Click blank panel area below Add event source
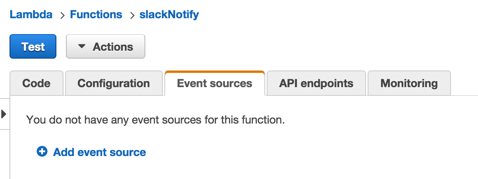Image resolution: width=478 pixels, height=179 pixels. pyautogui.click(x=238, y=168)
